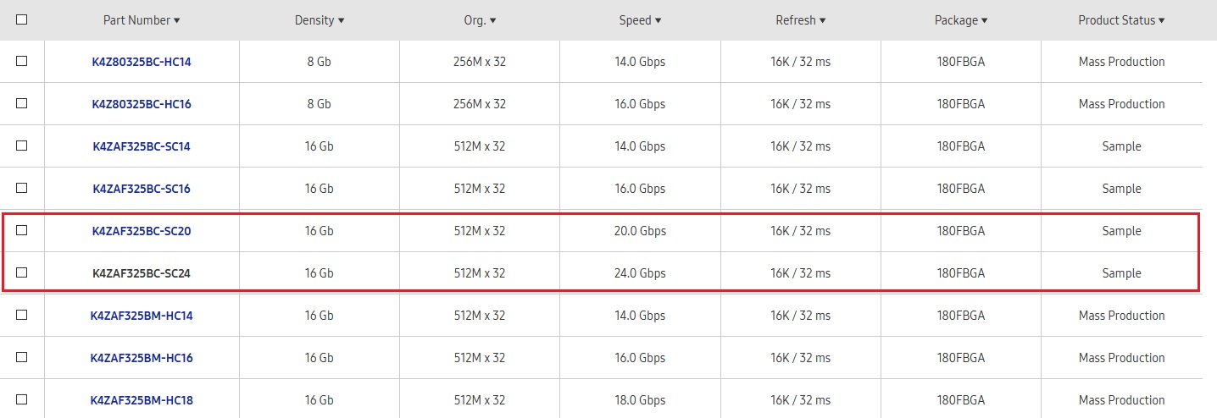Expand the Density column dropdown
The image size is (1217, 418).
[x=320, y=20]
